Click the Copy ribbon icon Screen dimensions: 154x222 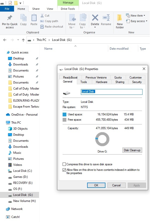tap(23, 18)
